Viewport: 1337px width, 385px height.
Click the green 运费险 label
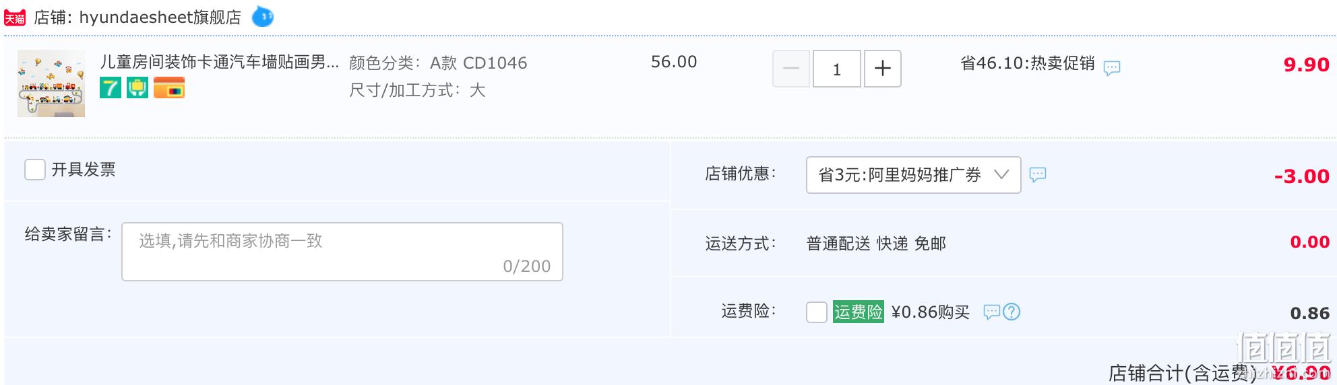coord(859,312)
